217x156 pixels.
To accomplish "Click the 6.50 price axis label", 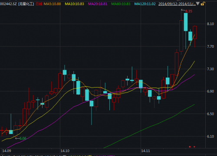I will point(210,114).
